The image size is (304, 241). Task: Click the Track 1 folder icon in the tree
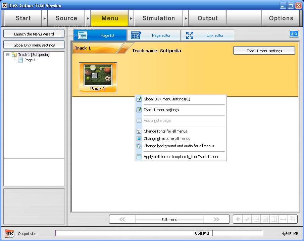14,55
